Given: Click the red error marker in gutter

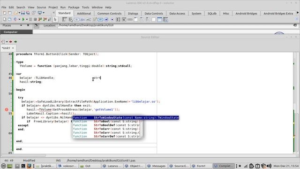Looking at the screenshot, I should (7, 109).
